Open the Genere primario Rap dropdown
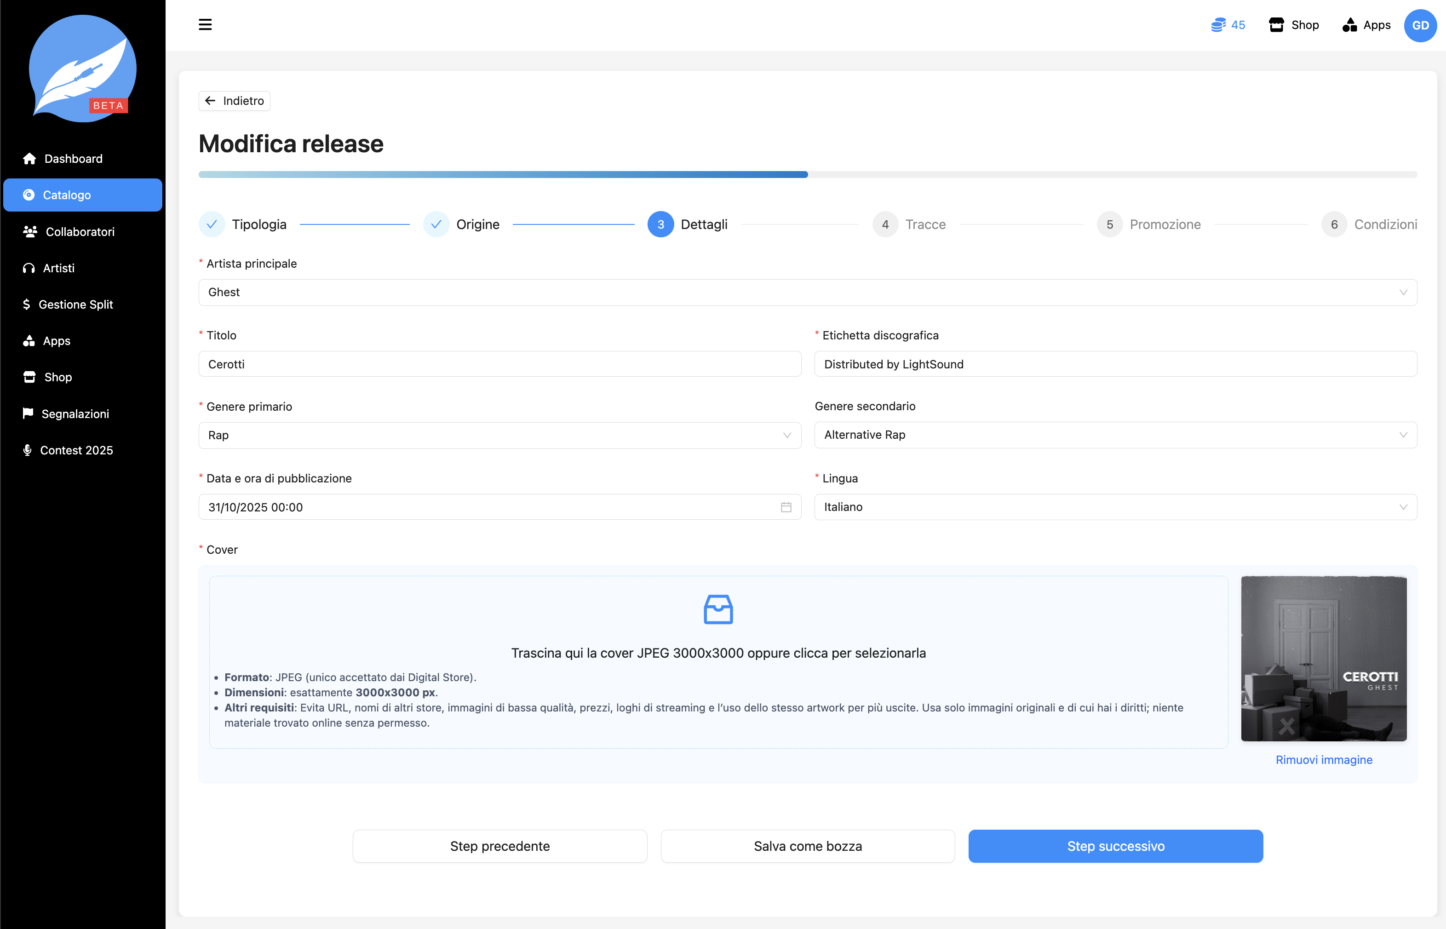The image size is (1446, 929). (499, 436)
